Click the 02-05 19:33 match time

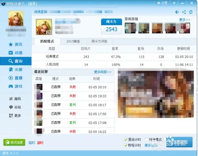tap(97, 96)
